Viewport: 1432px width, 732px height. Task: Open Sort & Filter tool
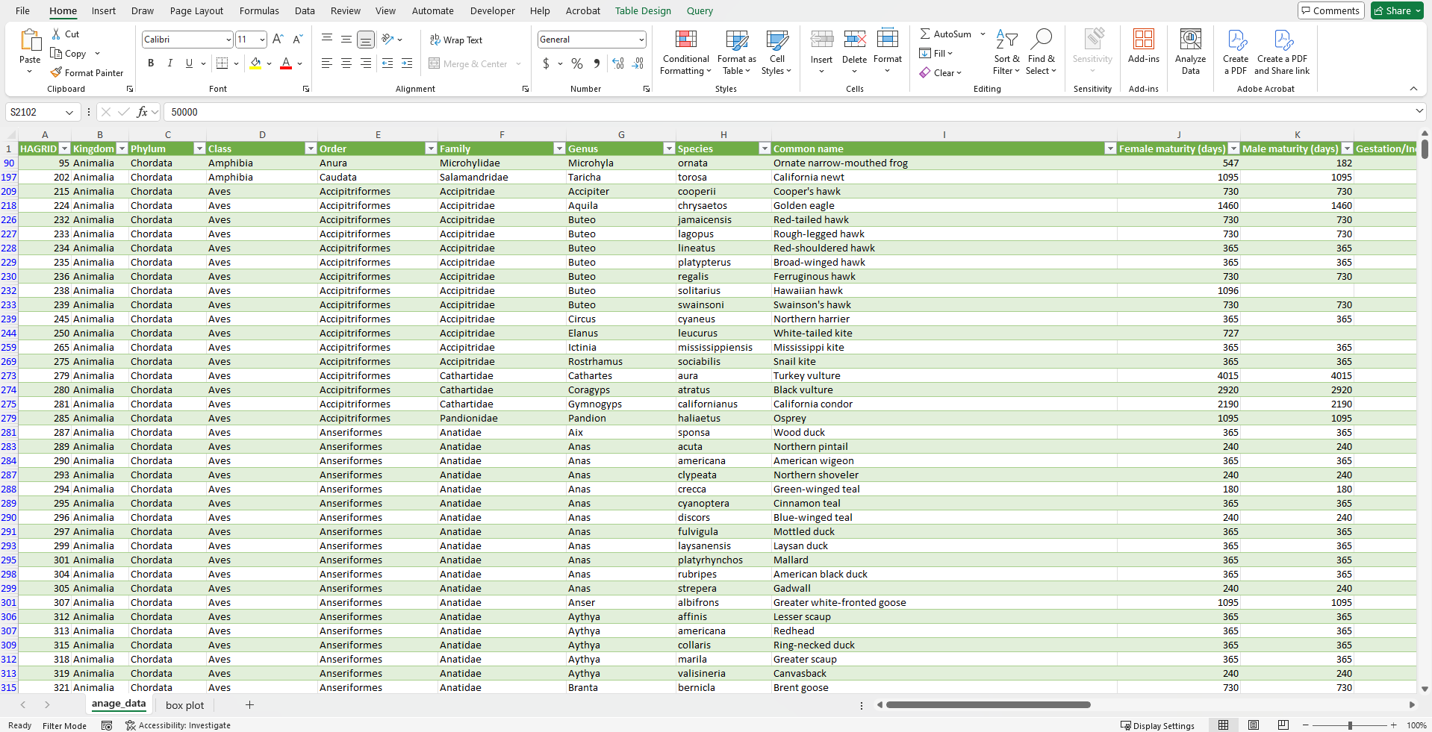(x=1006, y=52)
